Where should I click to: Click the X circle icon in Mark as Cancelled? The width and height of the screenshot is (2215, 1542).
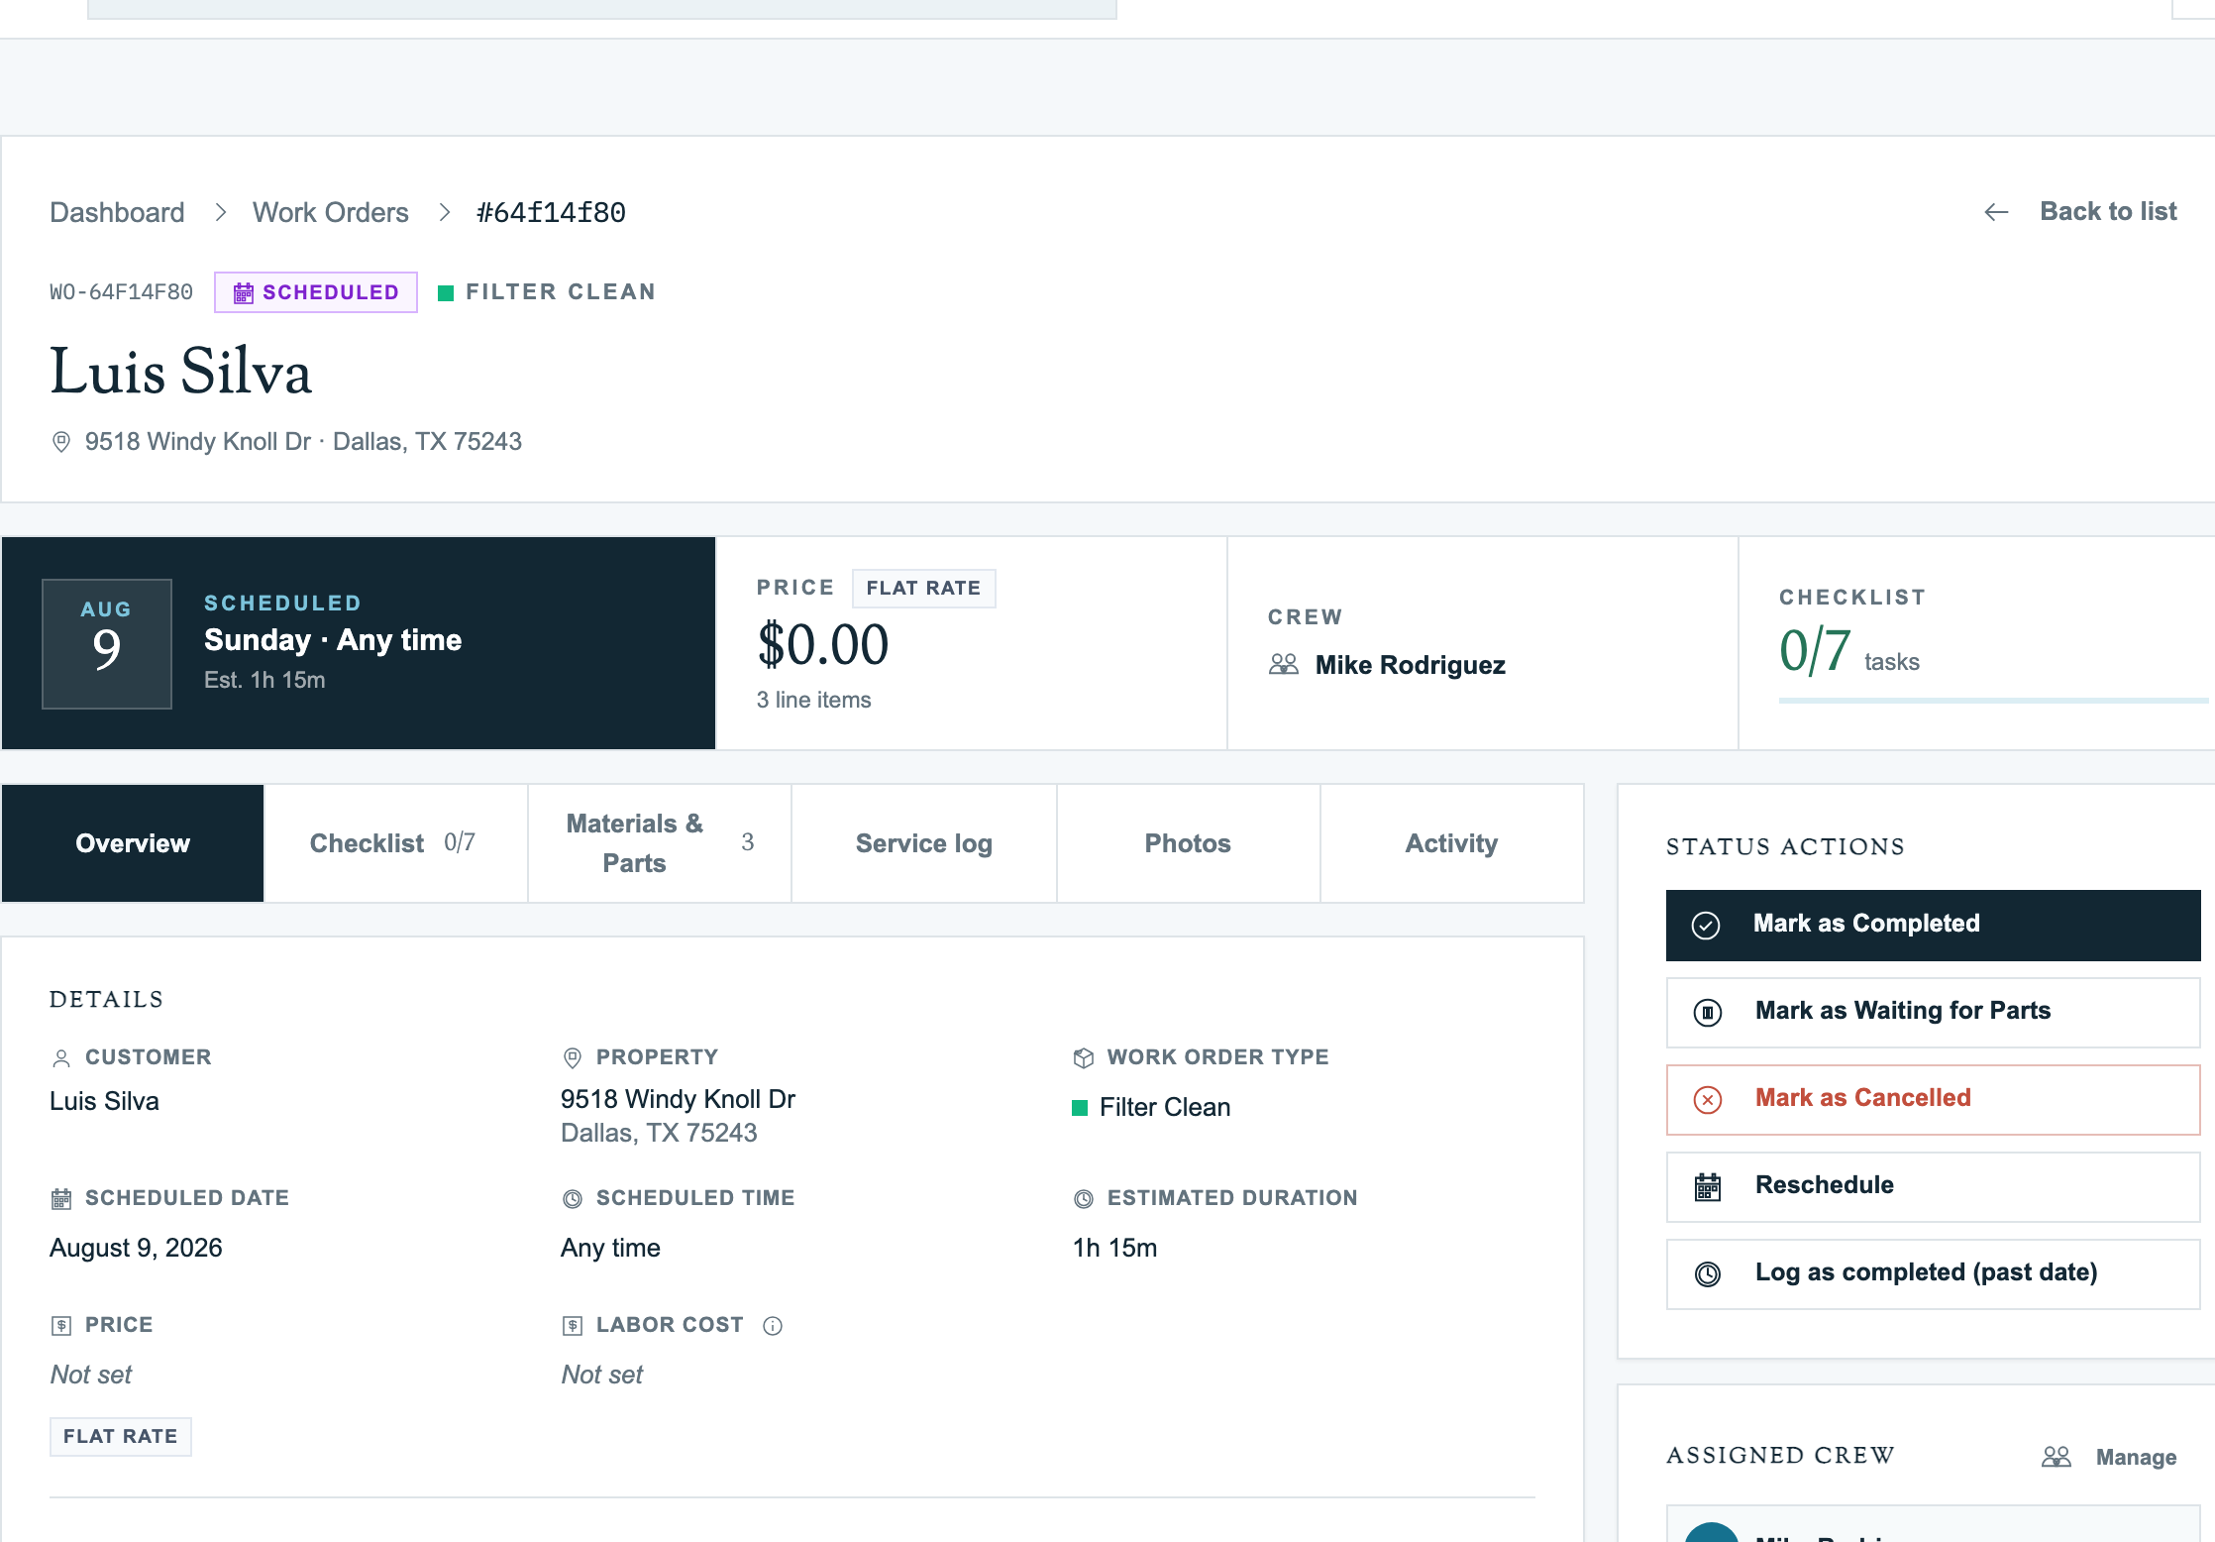click(x=1708, y=1099)
